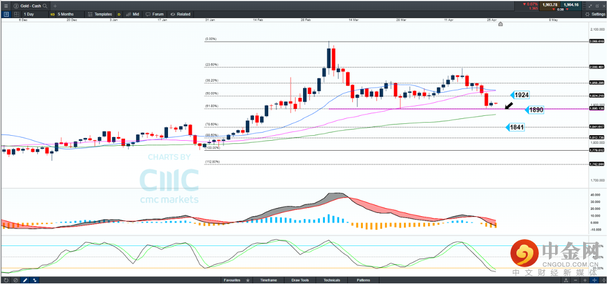Select the Gold - Cash tab
Image resolution: width=608 pixels, height=284 pixels.
pos(29,6)
